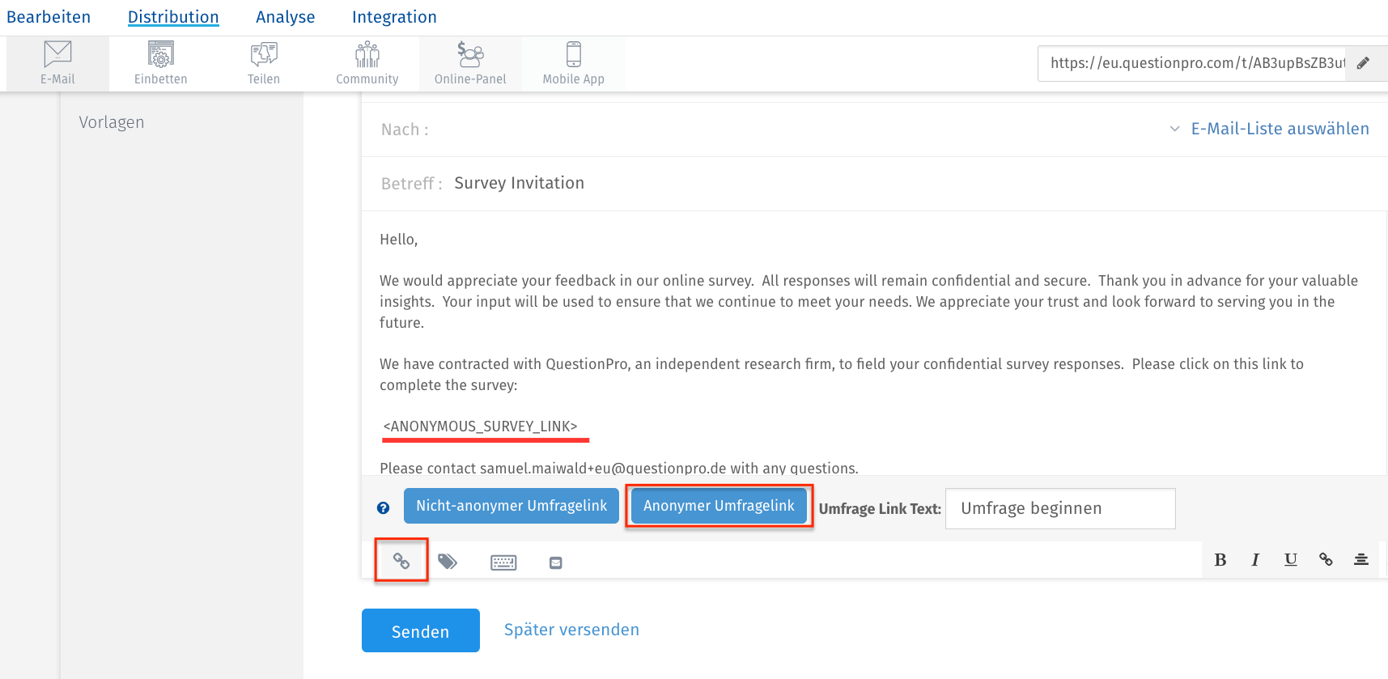Viewport: 1388px width, 679px height.
Task: Click the blue help question mark icon
Action: [x=383, y=508]
